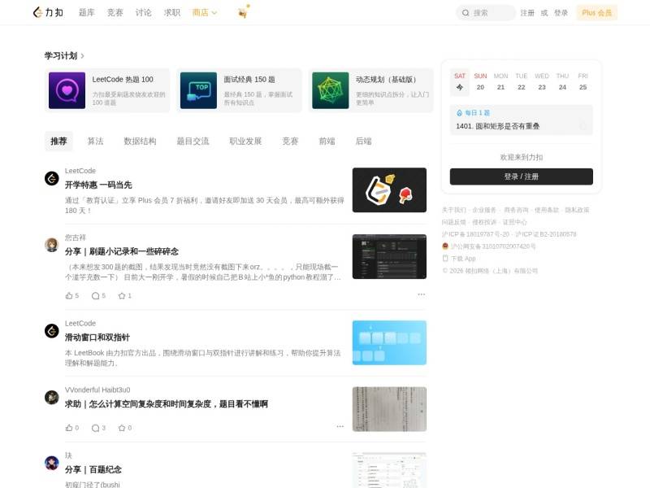
Task: Click VVonderful Haibt3u0 user avatar
Action: pos(52,398)
